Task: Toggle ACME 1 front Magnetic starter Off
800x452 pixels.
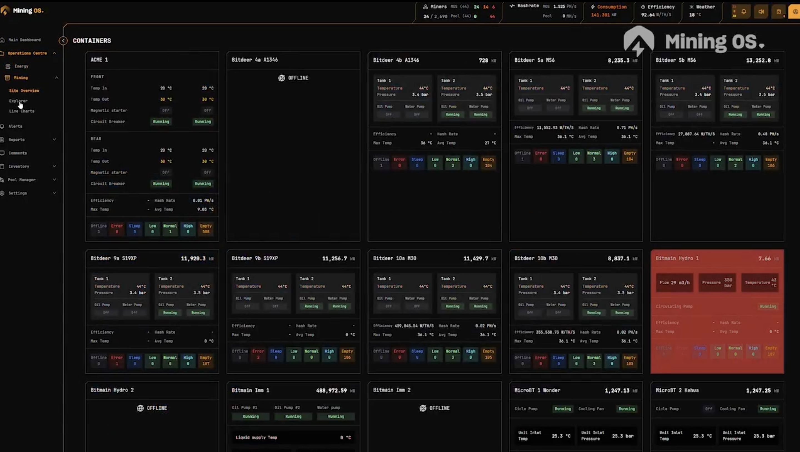Action: [166, 111]
